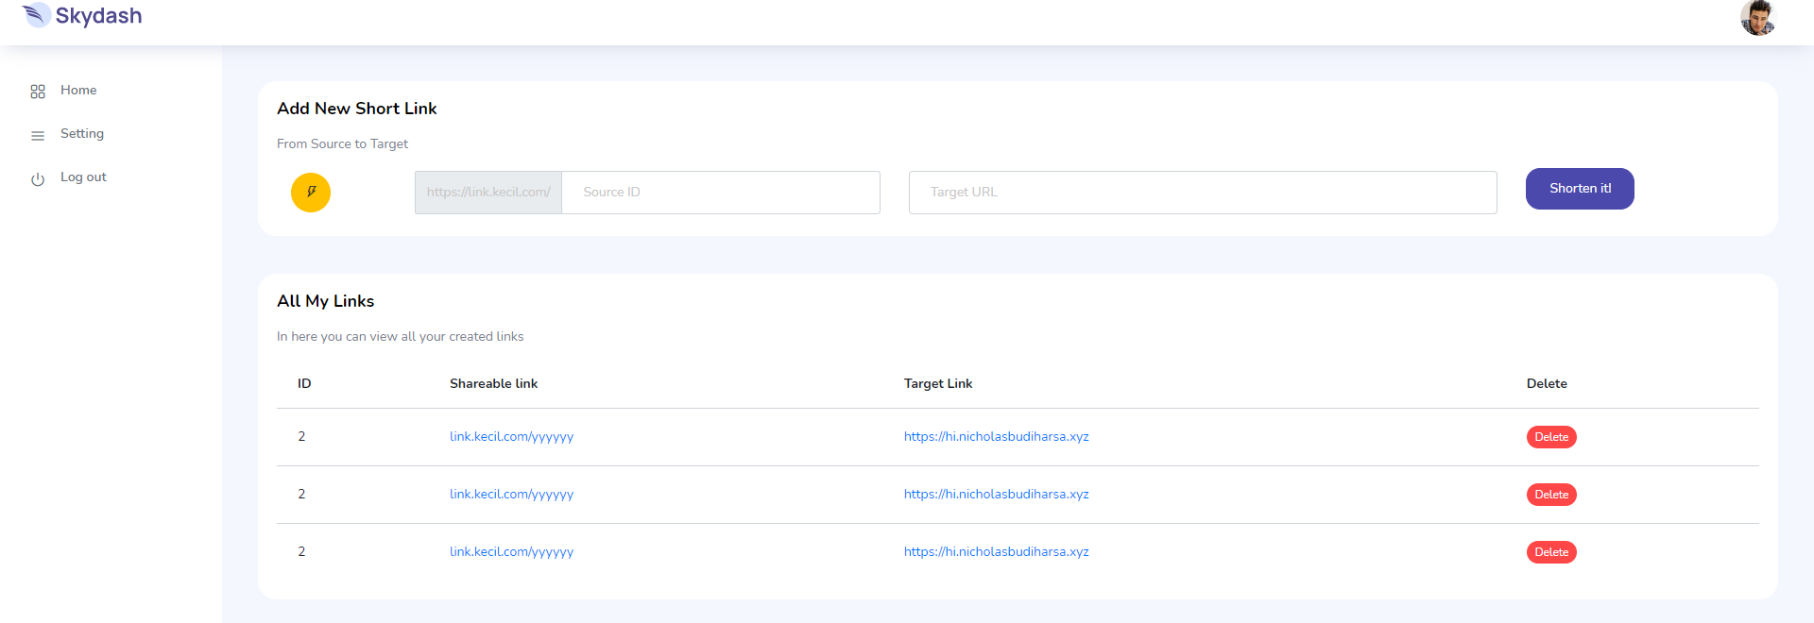This screenshot has height=623, width=1814.
Task: Delete the third link in the table
Action: coord(1550,552)
